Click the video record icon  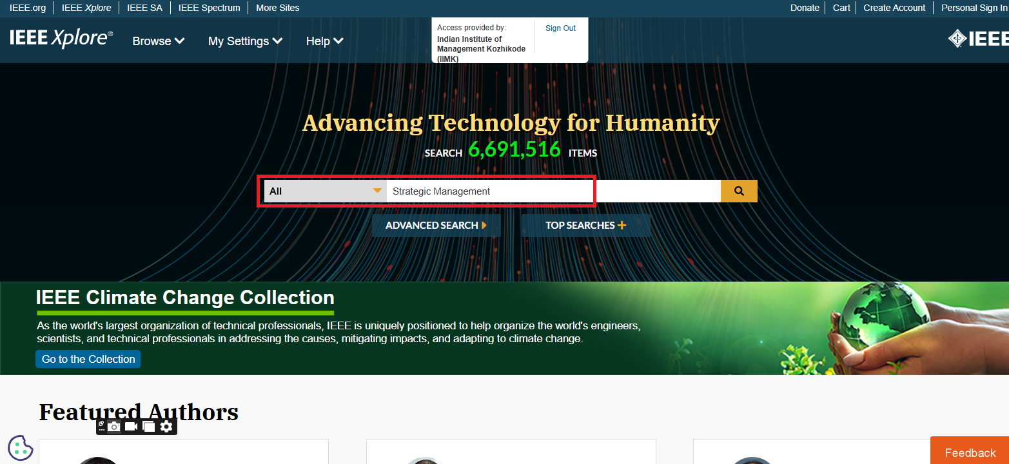tap(132, 427)
